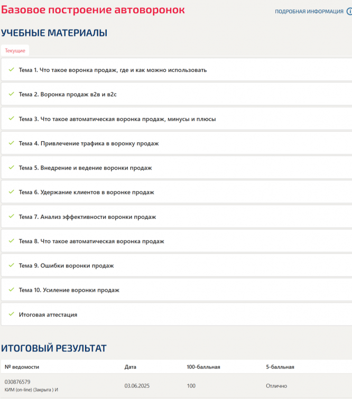Open Тема 9. Ошибки воронки продаж

click(x=177, y=265)
